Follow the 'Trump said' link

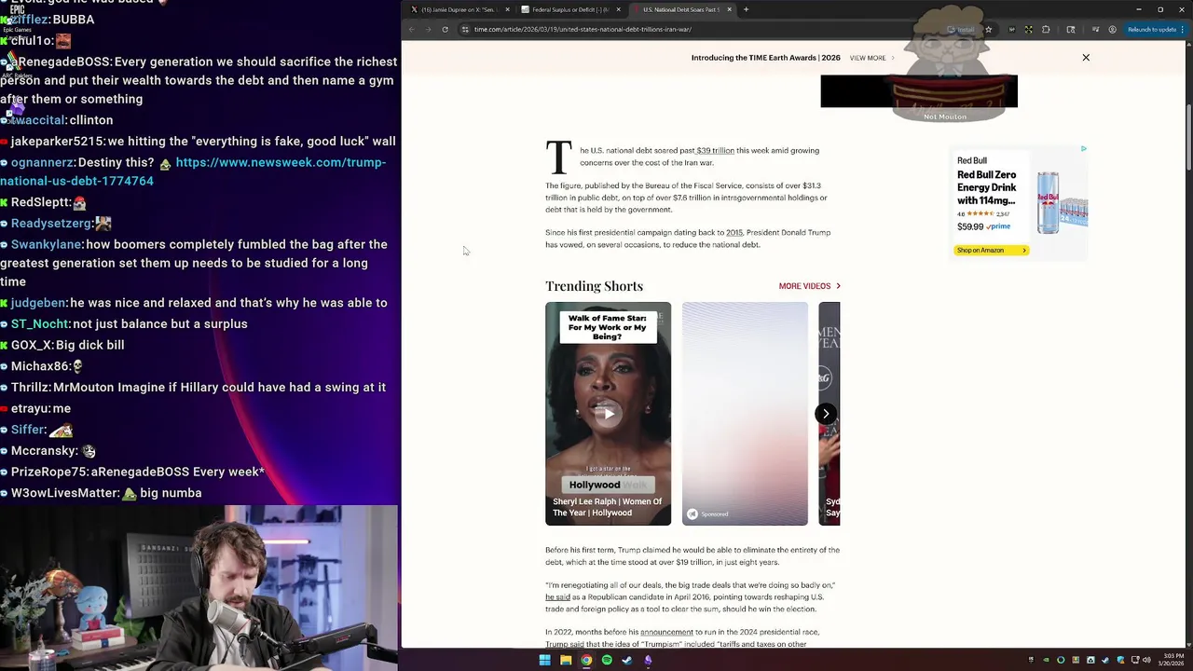click(x=565, y=644)
